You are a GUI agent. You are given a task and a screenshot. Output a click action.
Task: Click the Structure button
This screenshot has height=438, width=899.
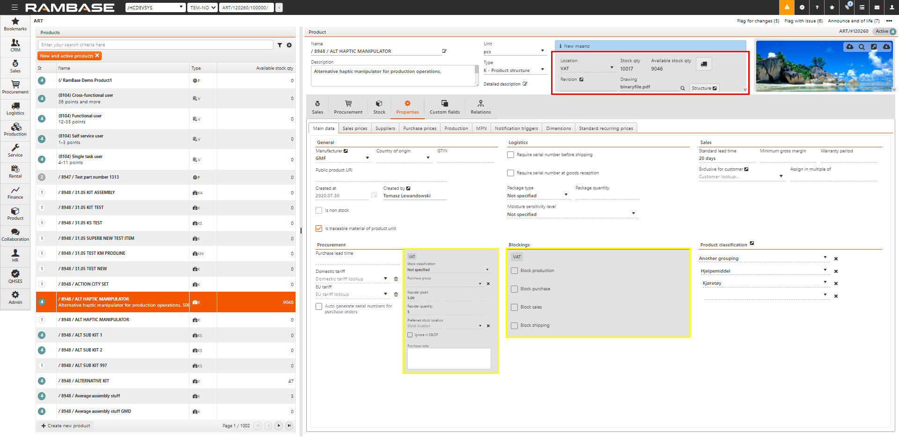pos(704,88)
